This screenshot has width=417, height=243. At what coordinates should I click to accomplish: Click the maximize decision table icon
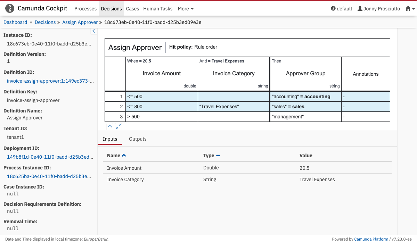(x=118, y=126)
